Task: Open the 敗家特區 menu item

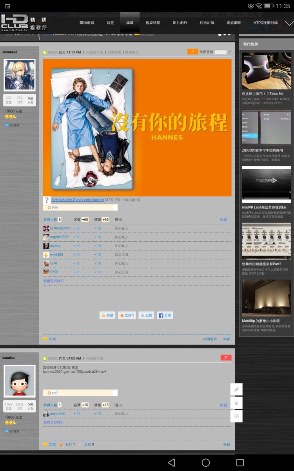Action: click(x=153, y=23)
